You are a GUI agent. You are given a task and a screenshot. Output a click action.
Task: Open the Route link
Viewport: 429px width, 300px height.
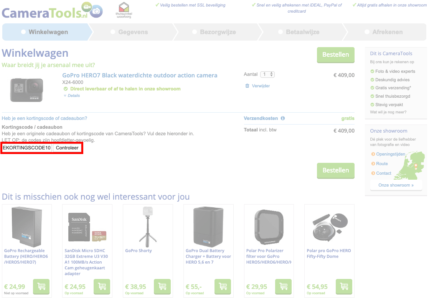pyautogui.click(x=382, y=164)
